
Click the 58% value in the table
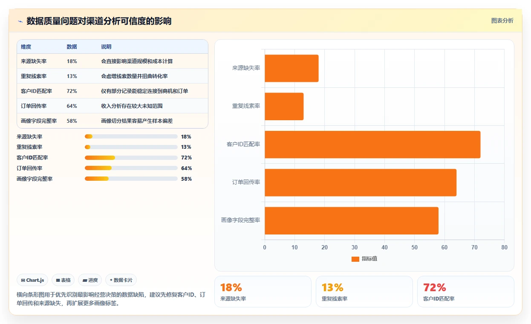point(72,121)
